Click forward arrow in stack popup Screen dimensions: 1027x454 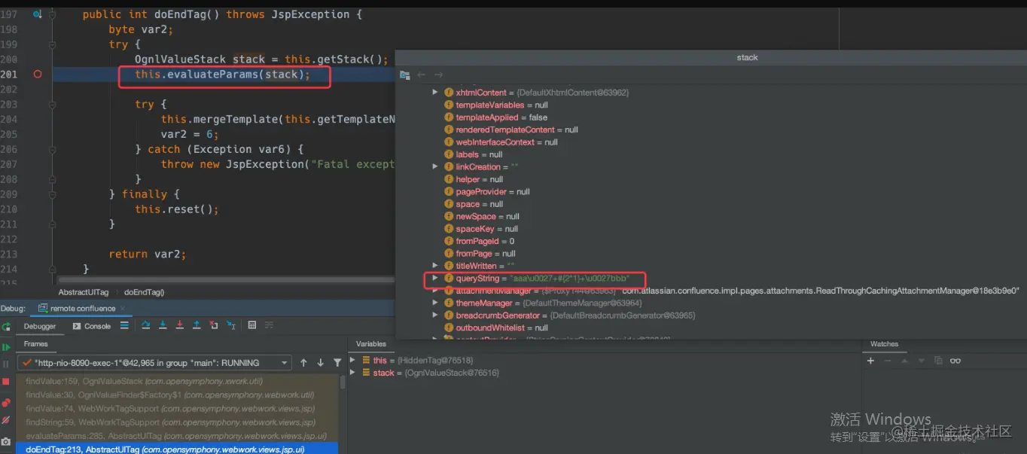pos(438,75)
